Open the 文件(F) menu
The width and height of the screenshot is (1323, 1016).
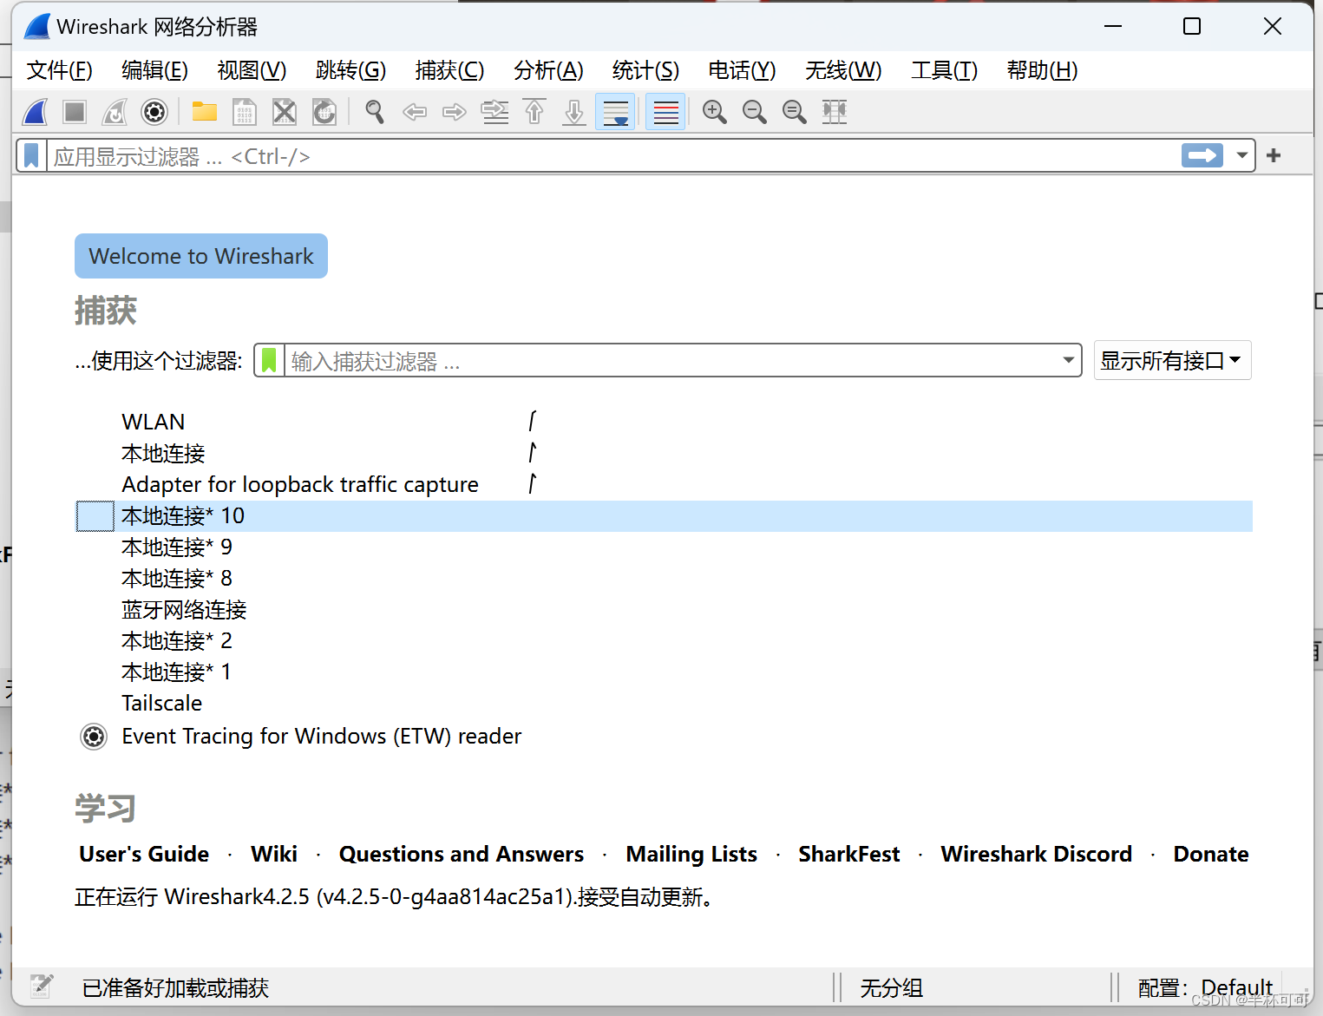tap(60, 70)
